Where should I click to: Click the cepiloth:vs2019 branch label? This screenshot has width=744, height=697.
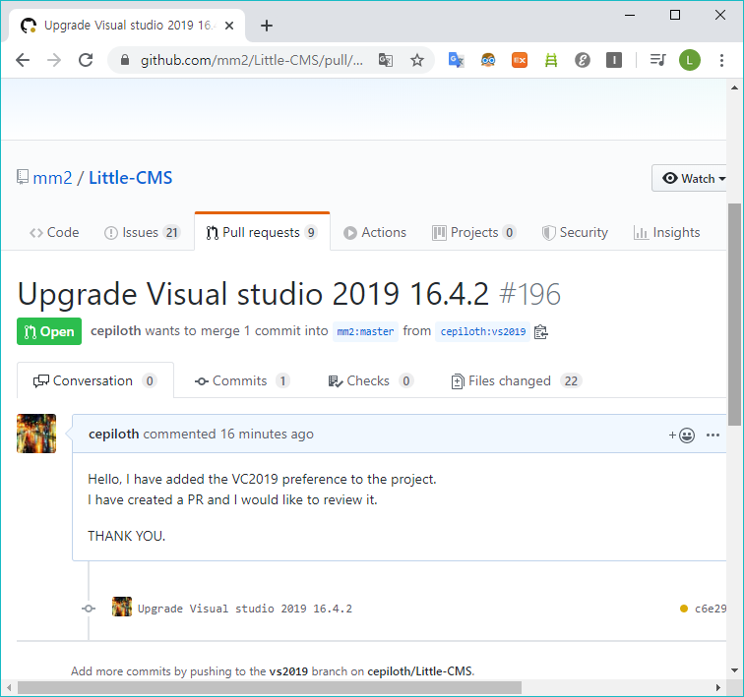tap(482, 331)
